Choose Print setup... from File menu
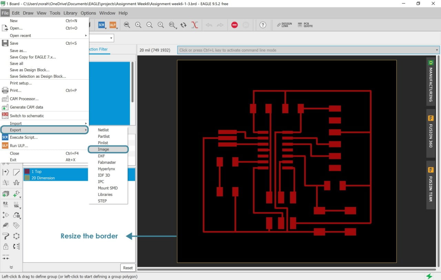This screenshot has width=441, height=280. pyautogui.click(x=44, y=83)
